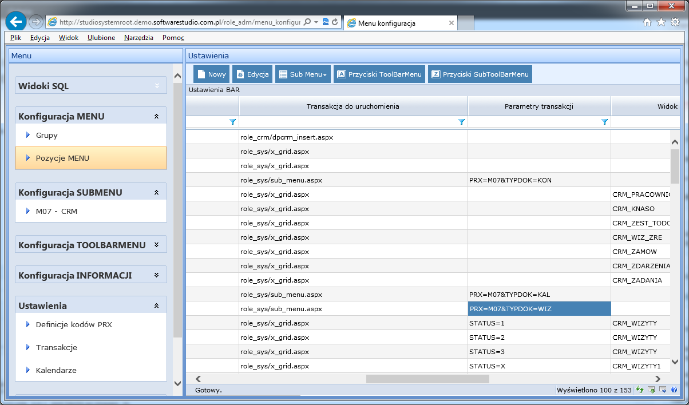Open the browser Home icon
Screen dimensions: 689x405
click(647, 22)
